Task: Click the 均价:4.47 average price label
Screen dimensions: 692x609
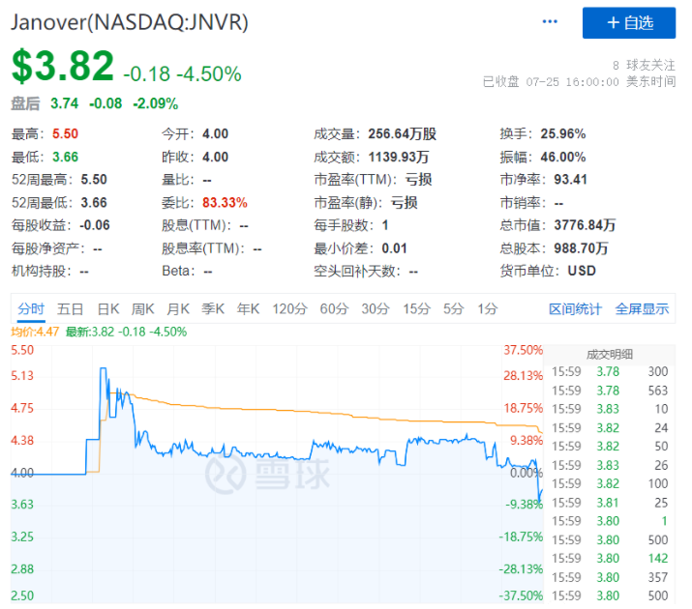Action: pyautogui.click(x=35, y=332)
